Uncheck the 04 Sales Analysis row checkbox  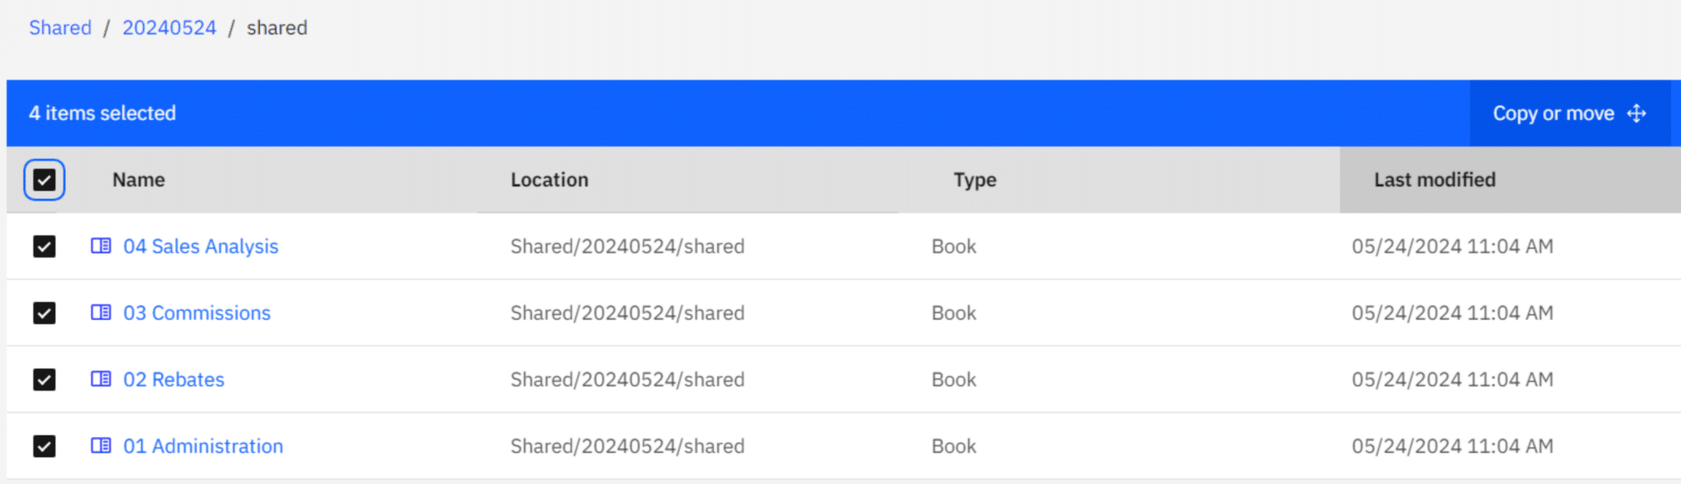tap(45, 246)
